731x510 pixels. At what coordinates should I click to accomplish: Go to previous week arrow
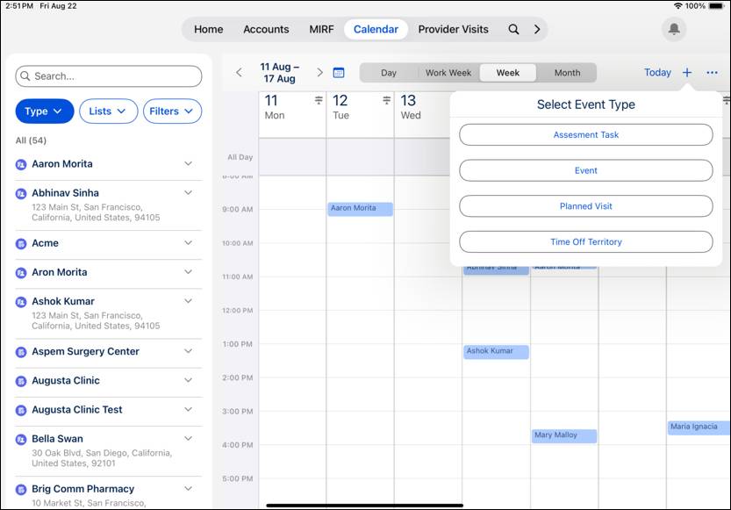240,72
